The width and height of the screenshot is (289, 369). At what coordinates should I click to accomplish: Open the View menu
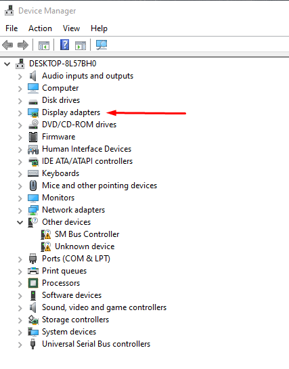tap(71, 28)
